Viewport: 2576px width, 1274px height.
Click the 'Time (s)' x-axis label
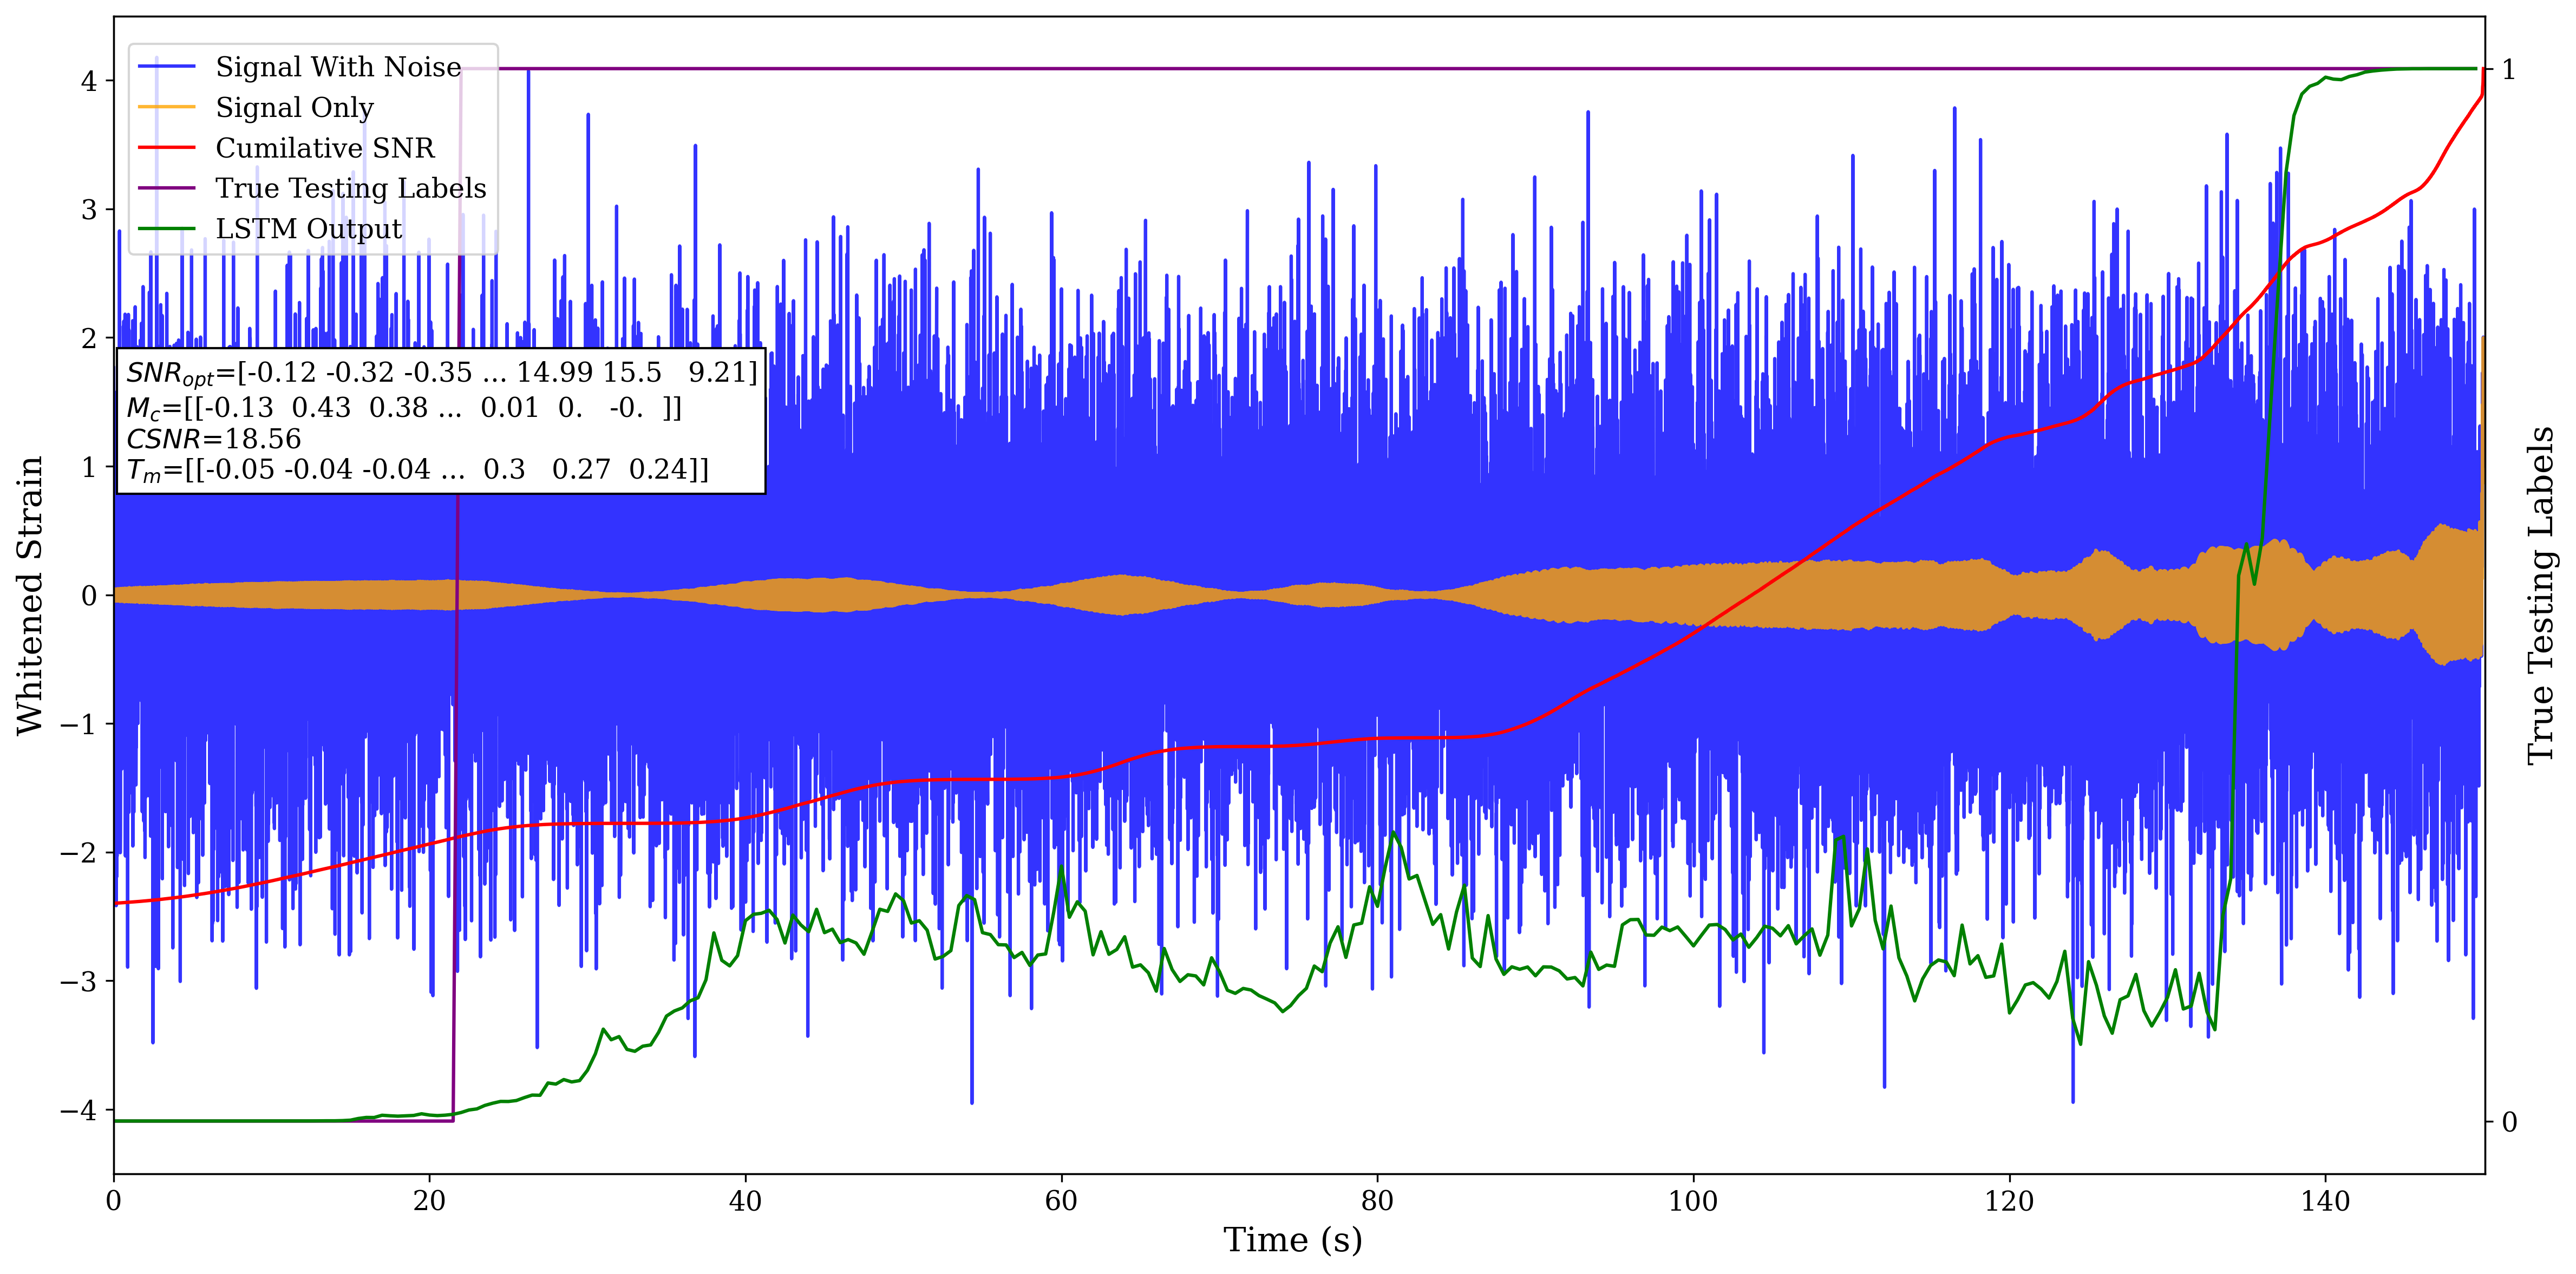[1292, 1240]
